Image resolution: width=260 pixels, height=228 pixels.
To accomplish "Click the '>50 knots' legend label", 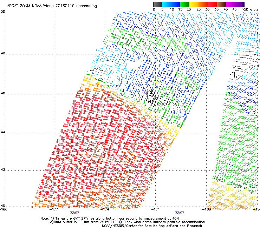I will pyautogui.click(x=250, y=9).
